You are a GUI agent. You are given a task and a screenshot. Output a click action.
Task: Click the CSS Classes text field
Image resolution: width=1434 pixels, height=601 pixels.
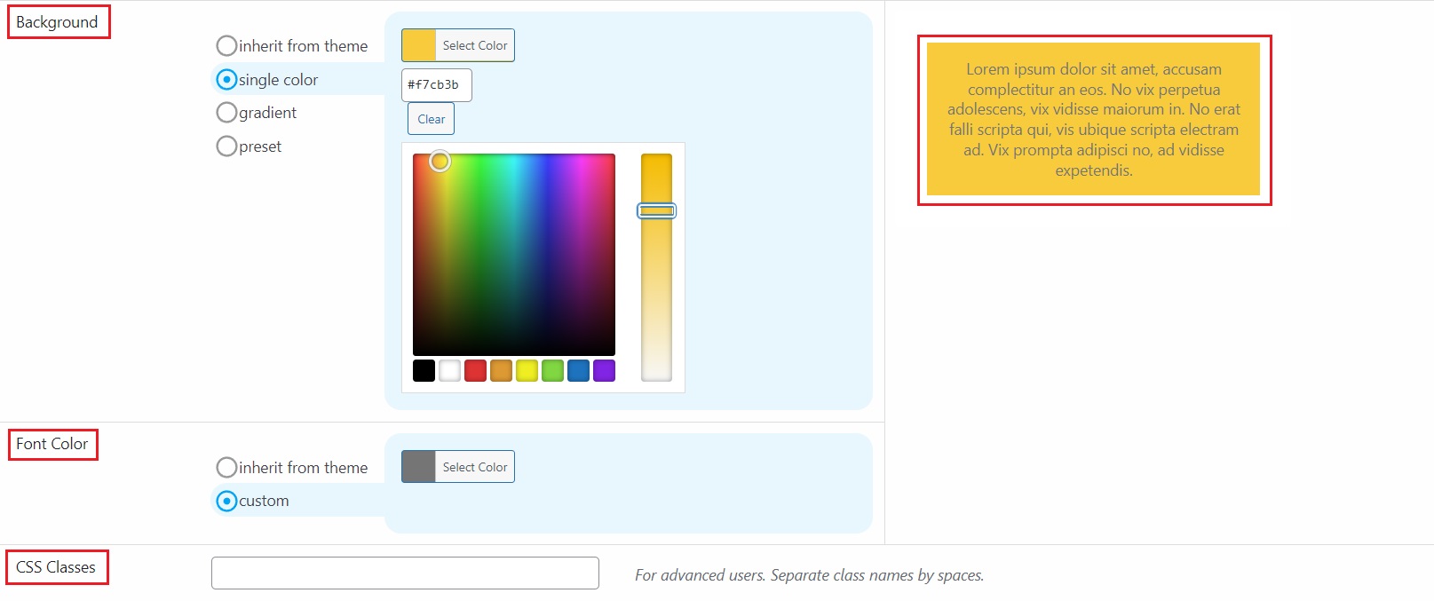[x=405, y=573]
